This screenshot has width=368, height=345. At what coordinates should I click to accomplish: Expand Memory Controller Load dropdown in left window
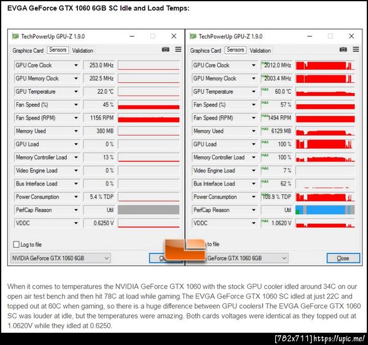click(76, 157)
